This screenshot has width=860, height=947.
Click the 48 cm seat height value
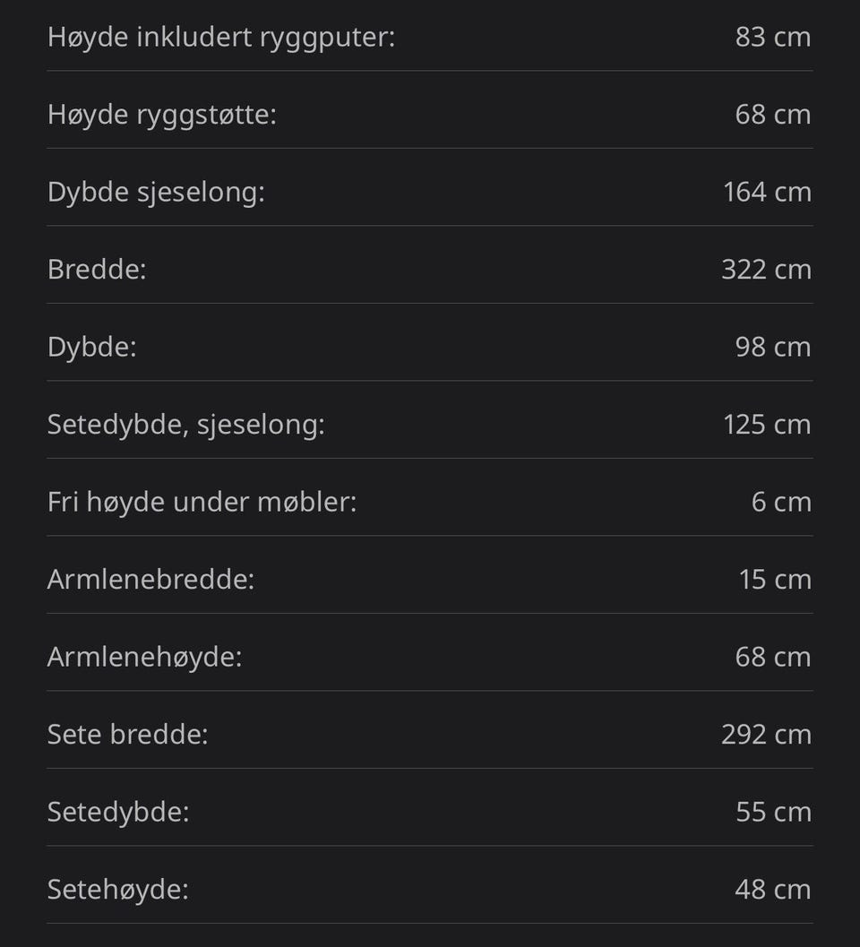click(x=773, y=890)
